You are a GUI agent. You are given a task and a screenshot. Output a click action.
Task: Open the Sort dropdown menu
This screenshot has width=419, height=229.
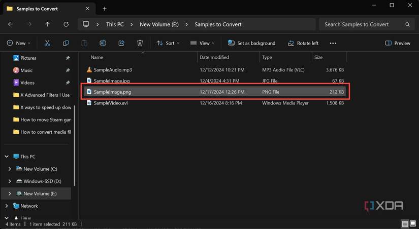(x=168, y=43)
